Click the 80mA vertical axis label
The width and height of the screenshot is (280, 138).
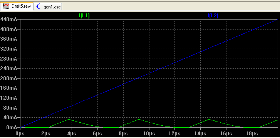pyautogui.click(x=10, y=108)
